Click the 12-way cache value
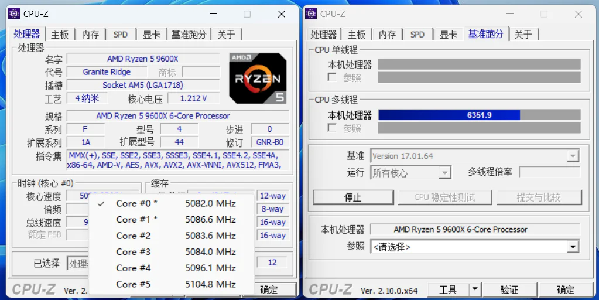The width and height of the screenshot is (599, 300). pyautogui.click(x=273, y=196)
